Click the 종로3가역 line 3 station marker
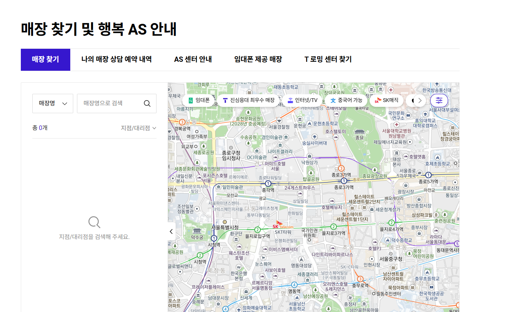 (x=341, y=168)
